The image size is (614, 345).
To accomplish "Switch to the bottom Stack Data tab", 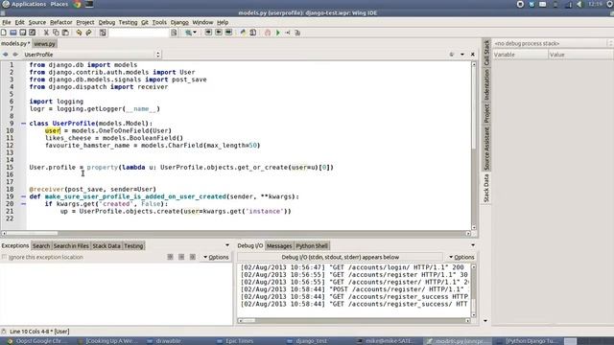I will pos(106,246).
